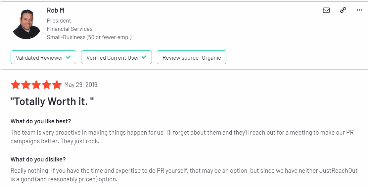Open the three-dots more options menu
Screen dimensions: 368x187
pos(359,10)
